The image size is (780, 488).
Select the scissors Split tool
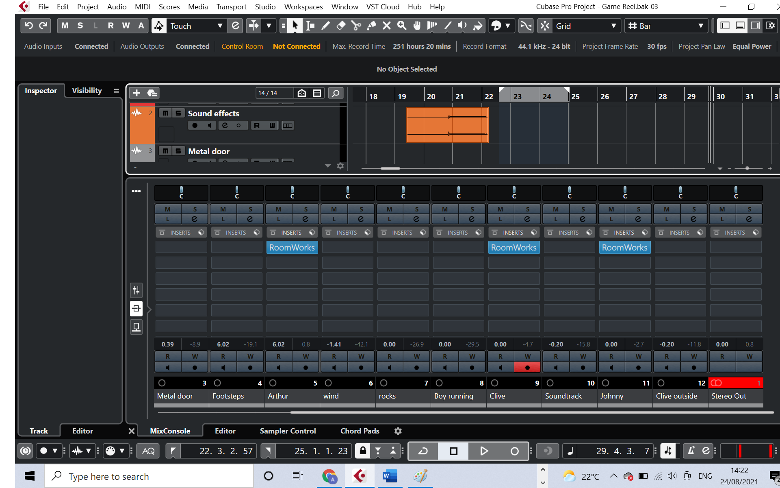(x=356, y=26)
